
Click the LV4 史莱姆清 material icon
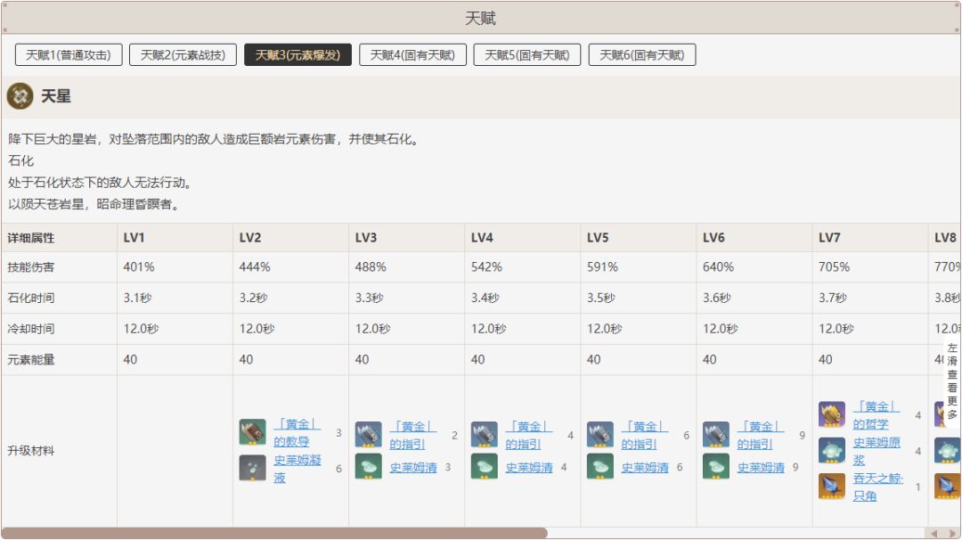(x=484, y=466)
